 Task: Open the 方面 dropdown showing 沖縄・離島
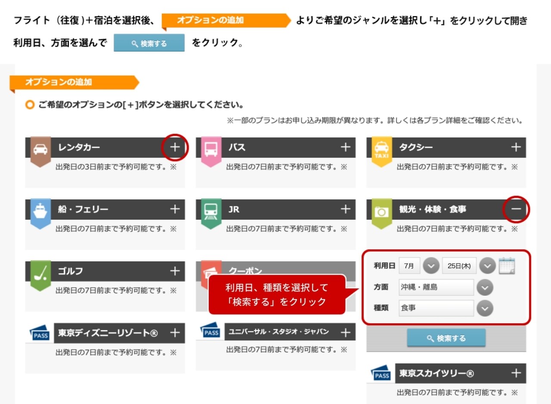[x=485, y=288]
